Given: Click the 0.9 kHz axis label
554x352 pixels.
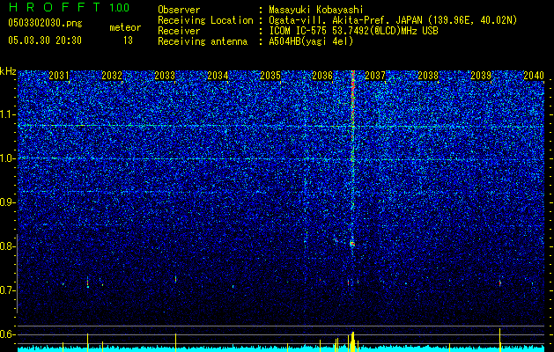Looking at the screenshot, I should click(7, 202).
